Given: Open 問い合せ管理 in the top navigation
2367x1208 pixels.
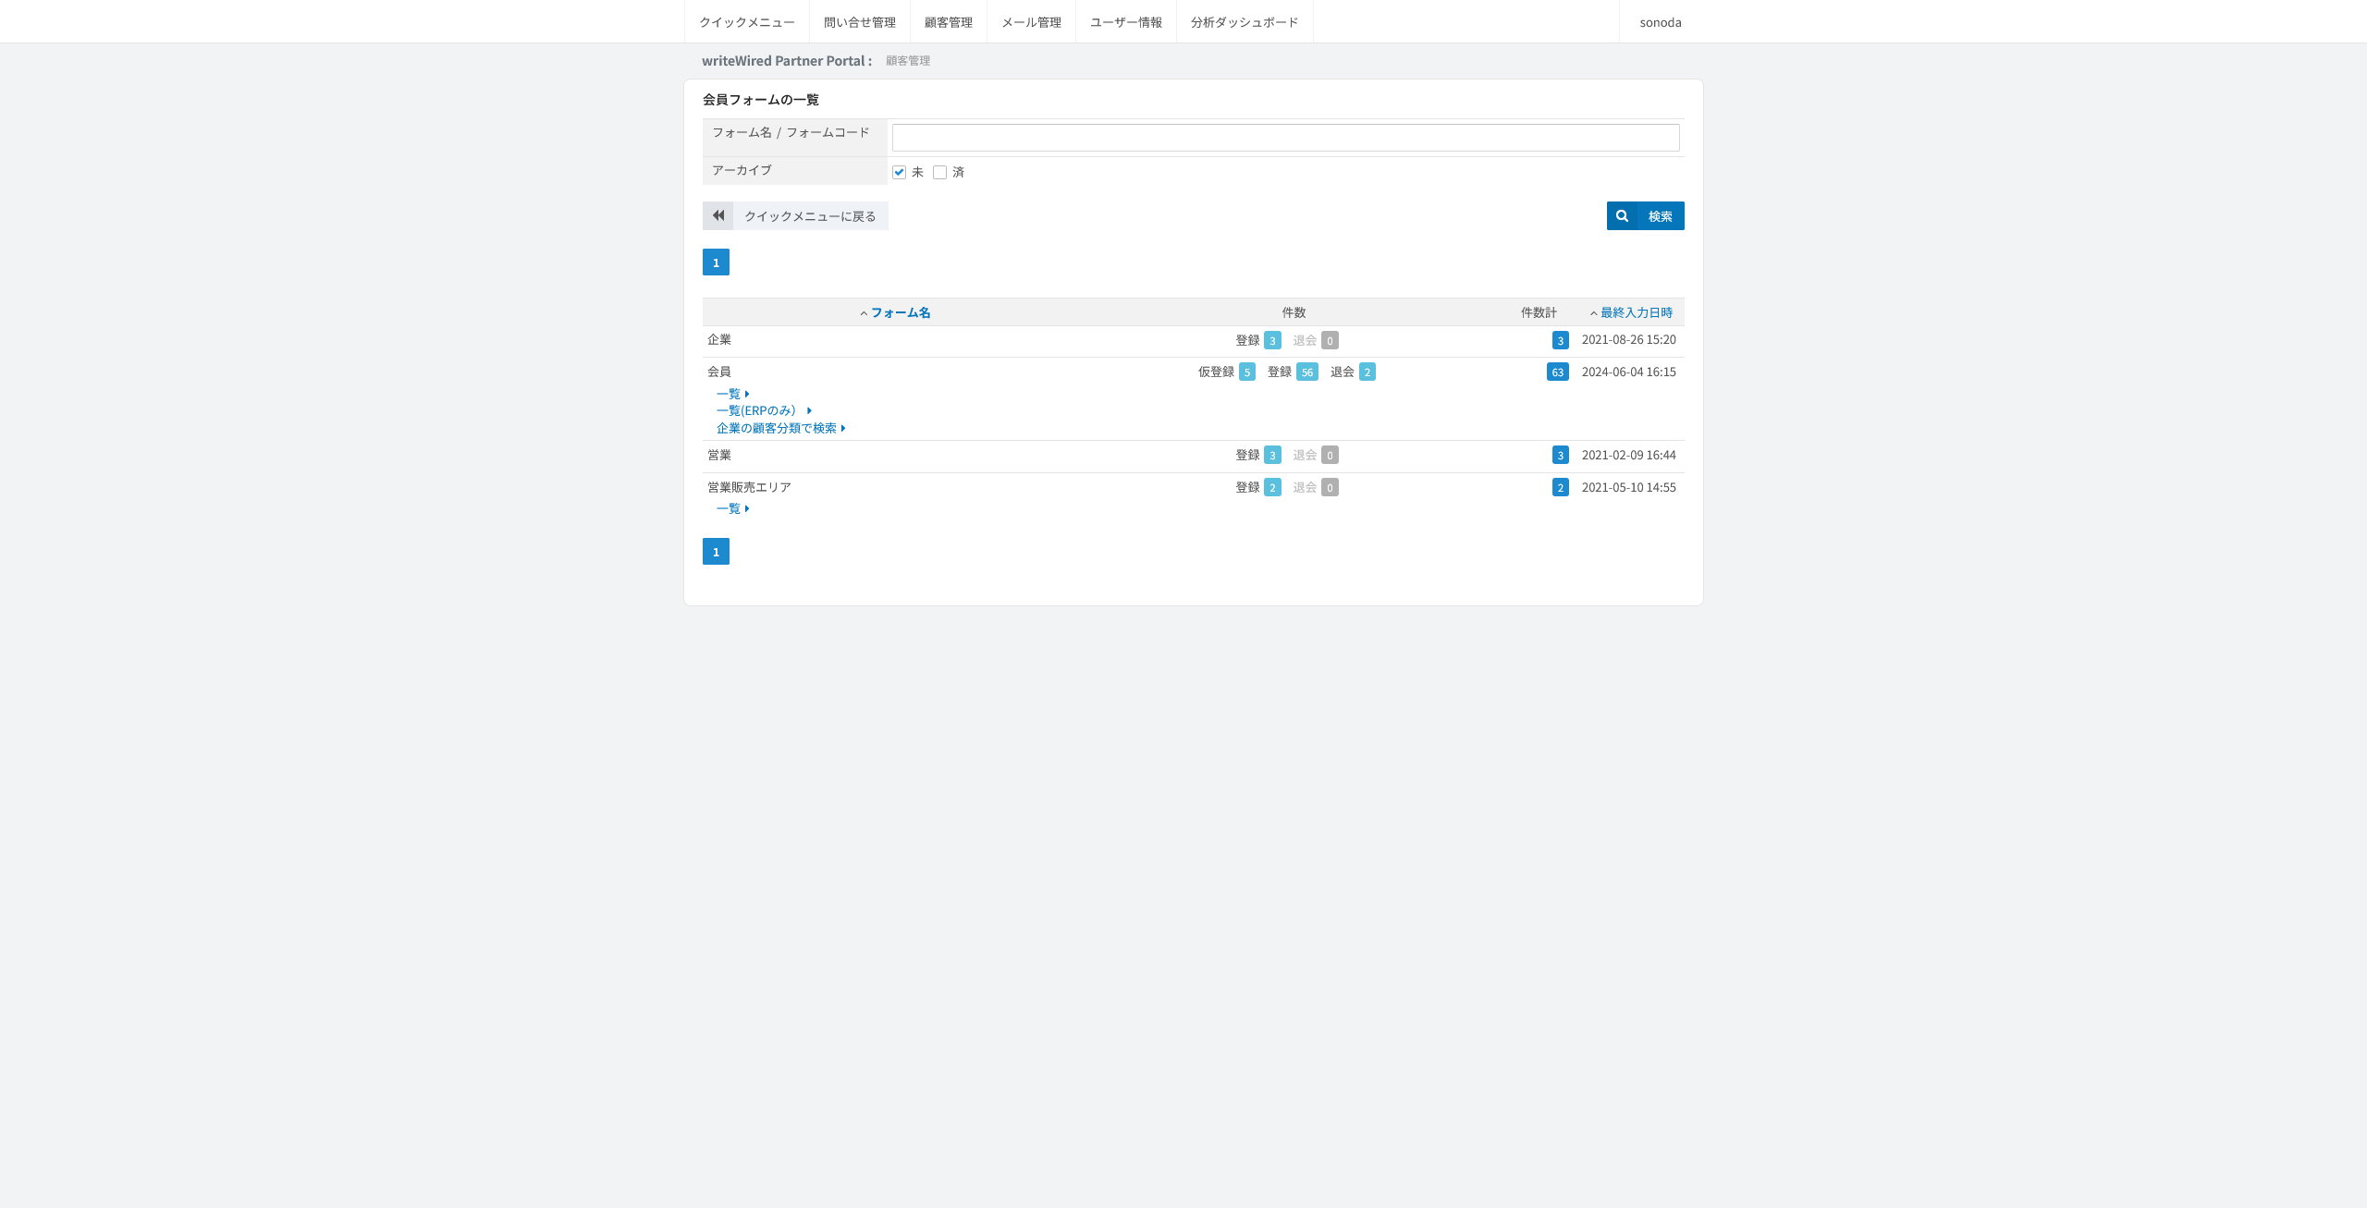Looking at the screenshot, I should 860,22.
